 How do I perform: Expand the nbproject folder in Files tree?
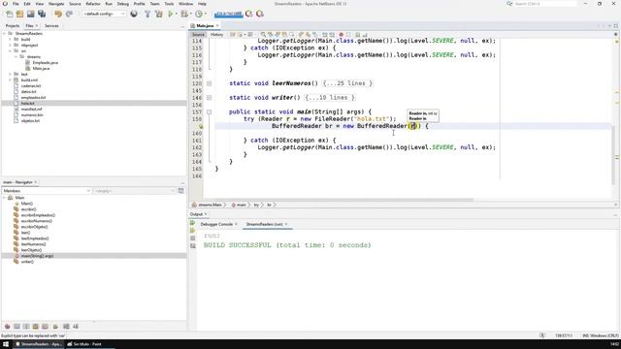tap(10, 46)
